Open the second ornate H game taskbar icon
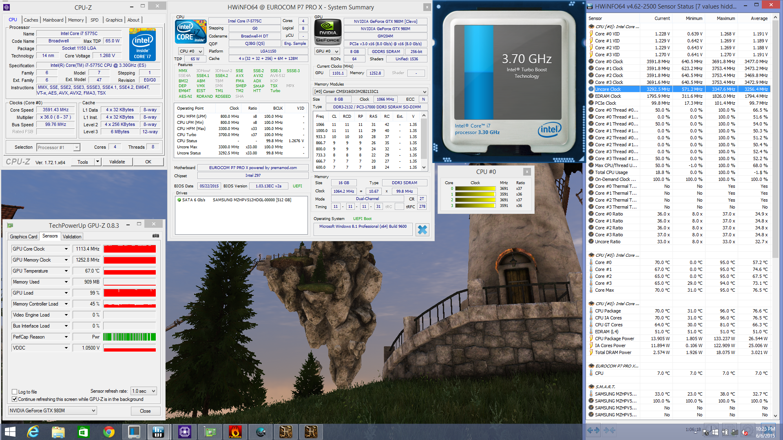783x440 pixels. [311, 431]
